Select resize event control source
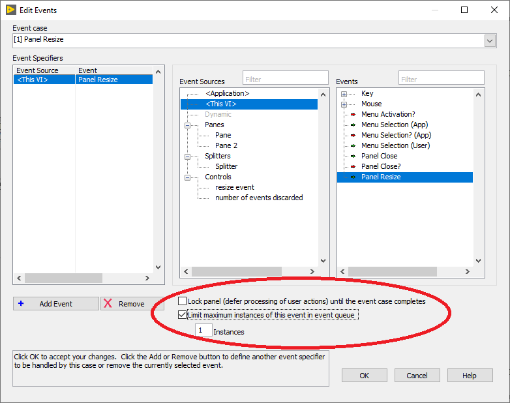The image size is (510, 403). point(235,187)
